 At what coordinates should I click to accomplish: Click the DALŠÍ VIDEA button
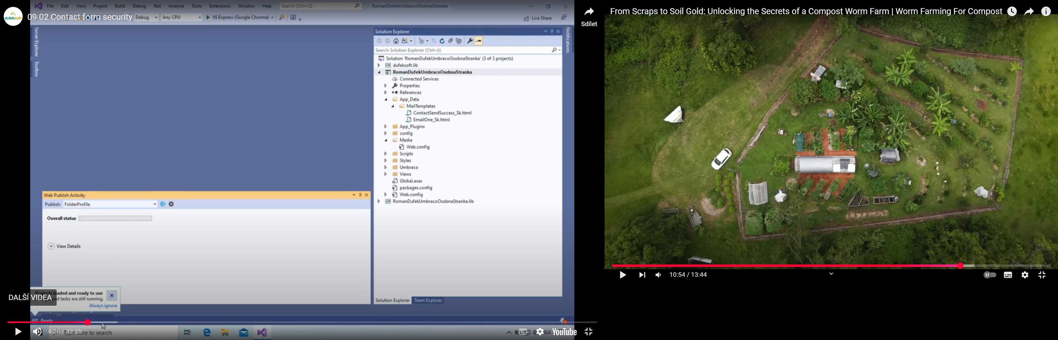tap(30, 297)
